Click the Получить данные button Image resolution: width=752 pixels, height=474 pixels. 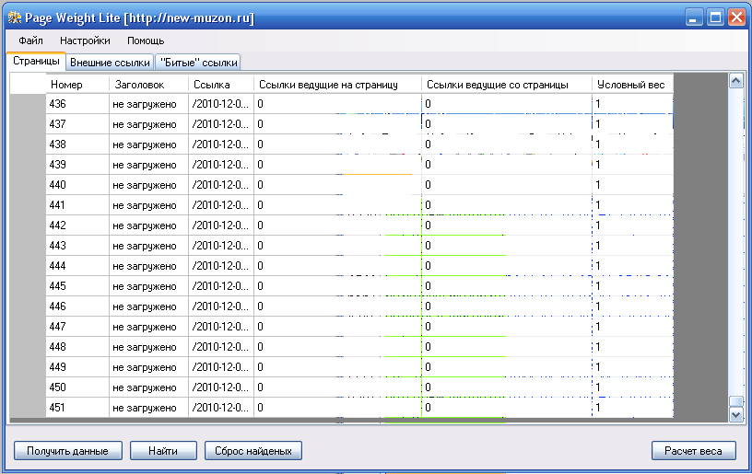pos(67,451)
